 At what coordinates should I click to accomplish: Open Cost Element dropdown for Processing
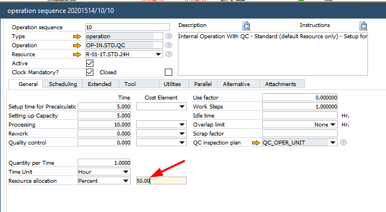[182, 125]
